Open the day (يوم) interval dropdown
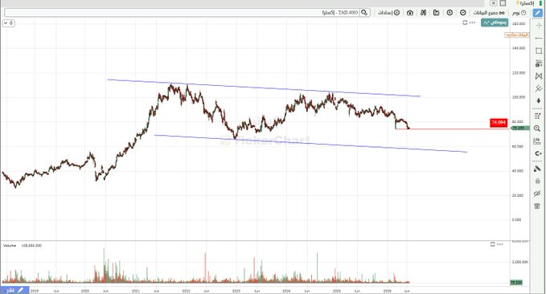Viewport: 546px width, 294px height. 519,13
